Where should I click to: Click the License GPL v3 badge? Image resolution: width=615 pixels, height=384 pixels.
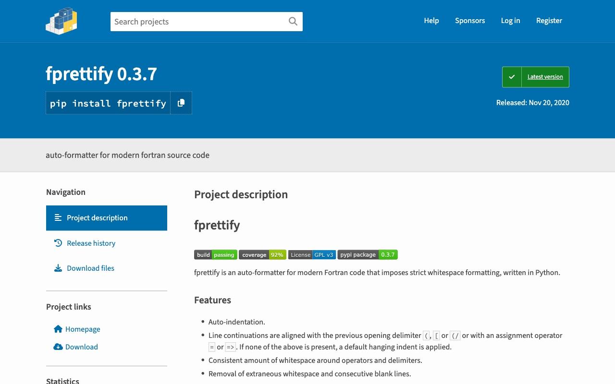(312, 255)
